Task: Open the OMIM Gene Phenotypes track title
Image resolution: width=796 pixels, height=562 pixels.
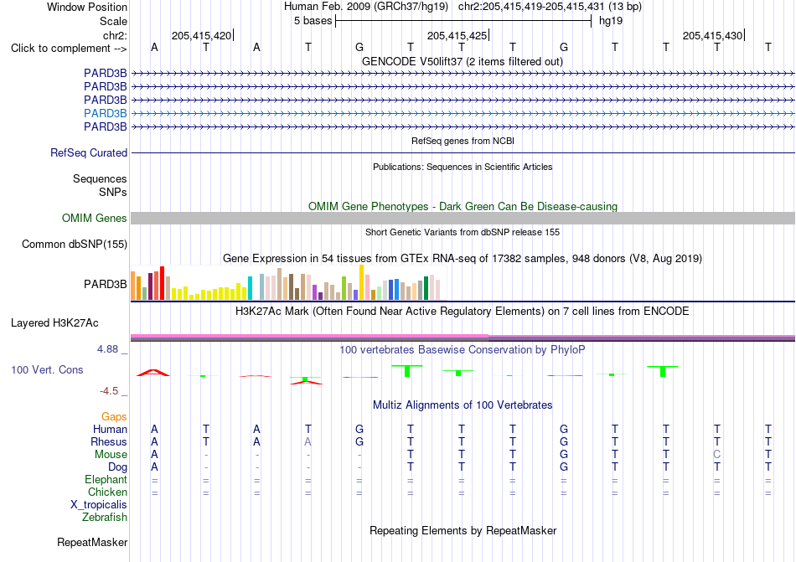Action: pyautogui.click(x=463, y=206)
